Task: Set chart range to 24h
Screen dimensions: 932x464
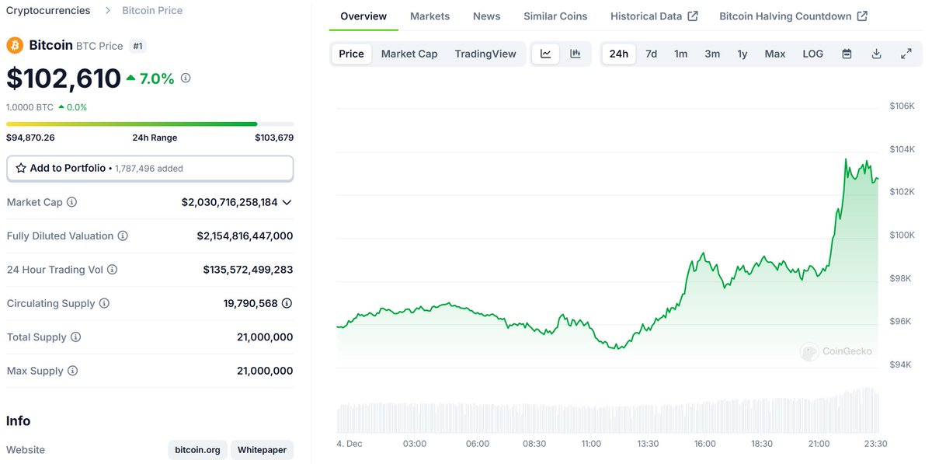Action: tap(619, 54)
